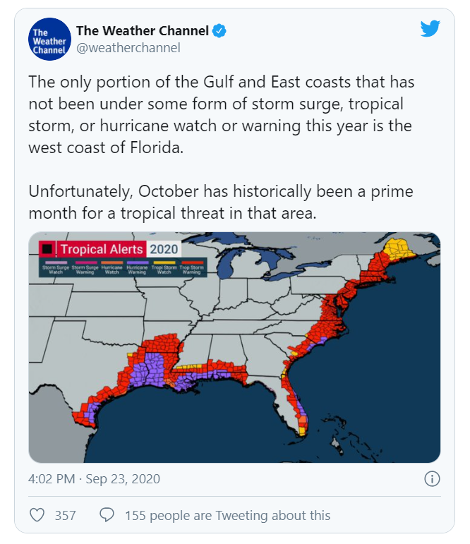This screenshot has height=544, width=470.
Task: Click the 357 likes count
Action: 65,515
